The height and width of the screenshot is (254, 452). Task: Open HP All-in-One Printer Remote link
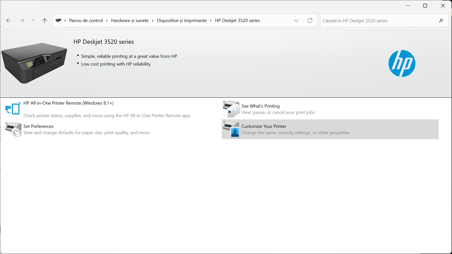click(68, 103)
